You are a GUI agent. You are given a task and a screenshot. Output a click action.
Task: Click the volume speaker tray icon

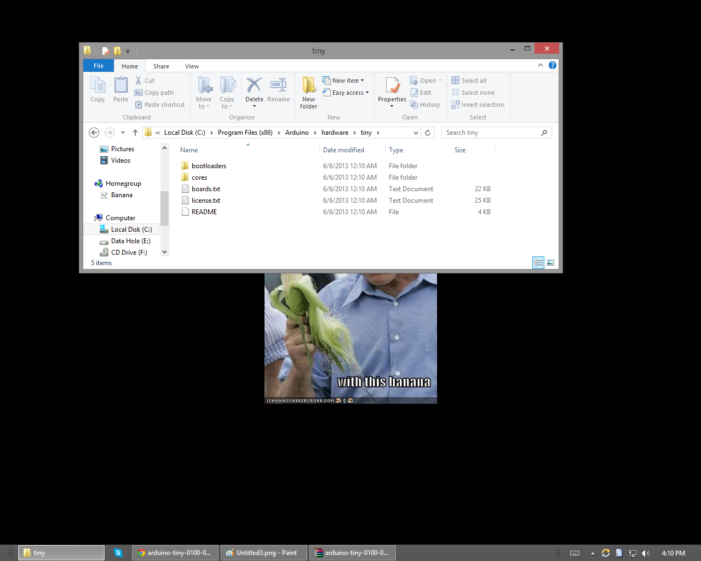pos(646,553)
